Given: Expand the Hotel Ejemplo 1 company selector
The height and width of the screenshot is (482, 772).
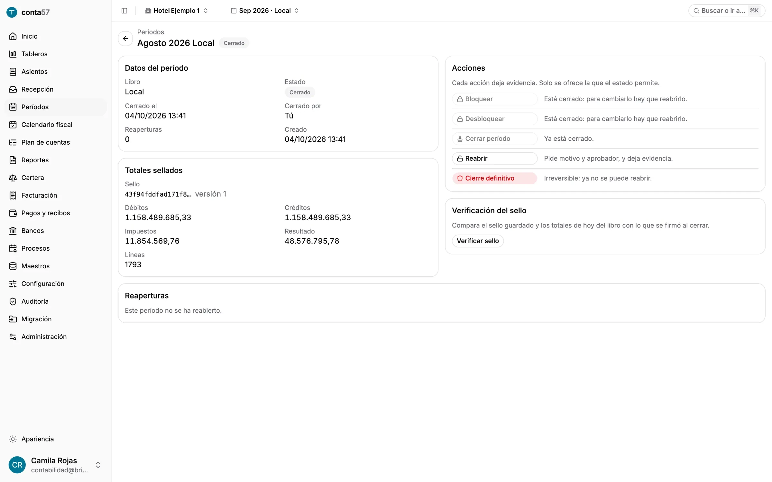Looking at the screenshot, I should pyautogui.click(x=176, y=11).
